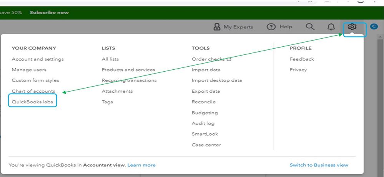This screenshot has width=384, height=177.
Task: Open Recurring transactions
Action: (x=129, y=80)
